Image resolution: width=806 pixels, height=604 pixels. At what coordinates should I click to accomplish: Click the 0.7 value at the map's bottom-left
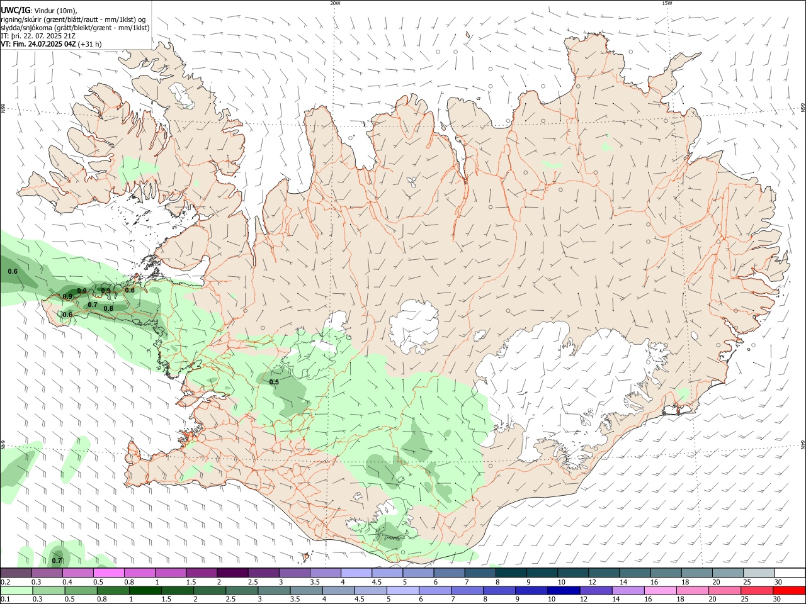pyautogui.click(x=57, y=561)
